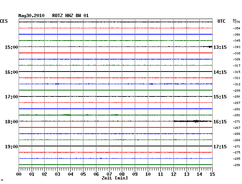
Task: Click the 15:00 local time label
Action: [12, 47]
